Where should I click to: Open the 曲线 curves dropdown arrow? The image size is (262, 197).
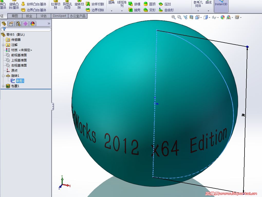[x=208, y=11]
